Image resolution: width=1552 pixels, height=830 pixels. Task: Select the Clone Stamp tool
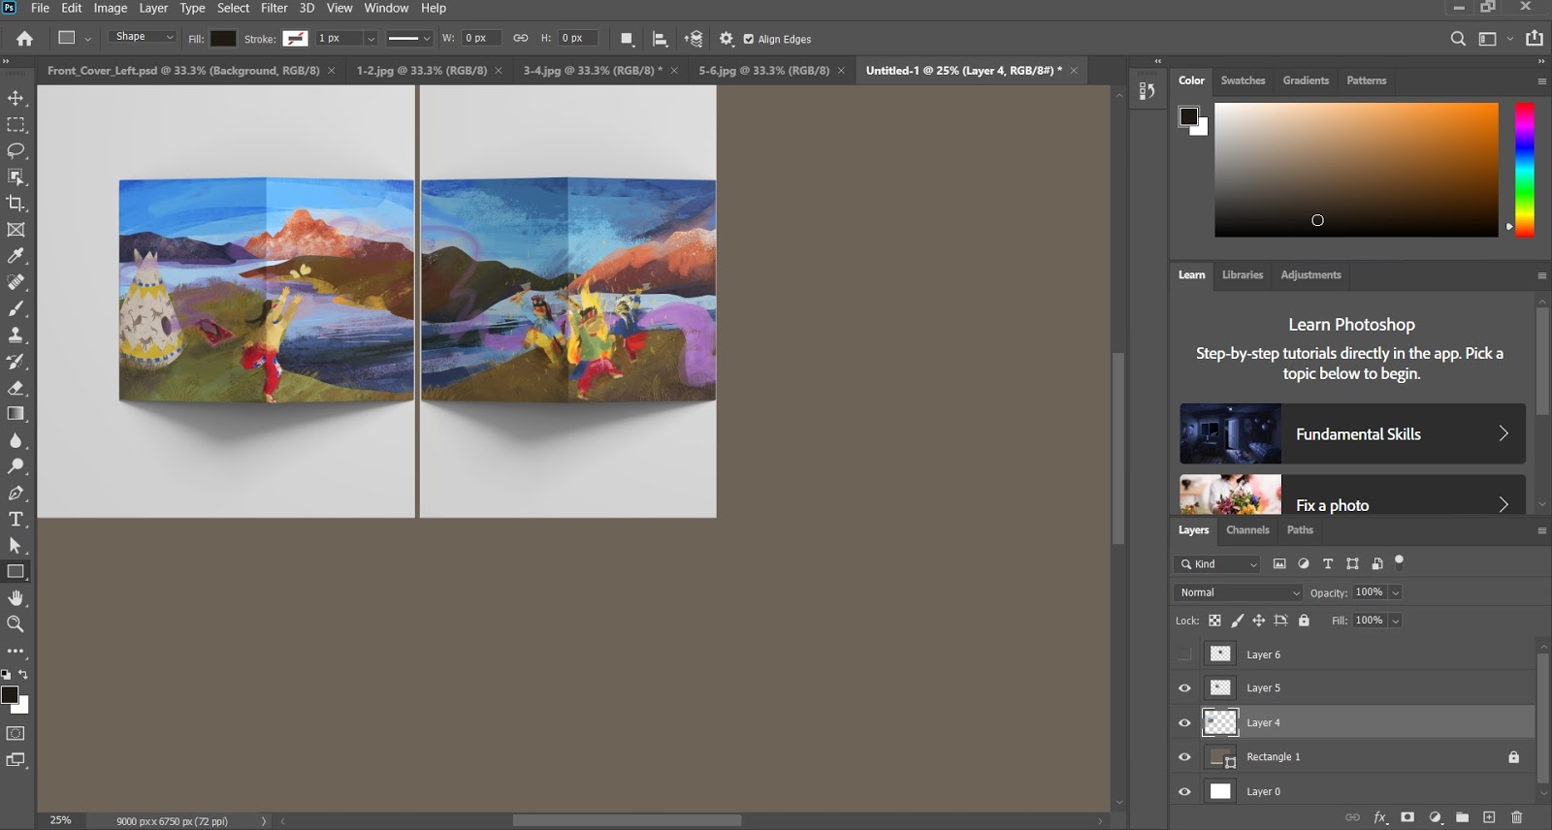tap(16, 335)
